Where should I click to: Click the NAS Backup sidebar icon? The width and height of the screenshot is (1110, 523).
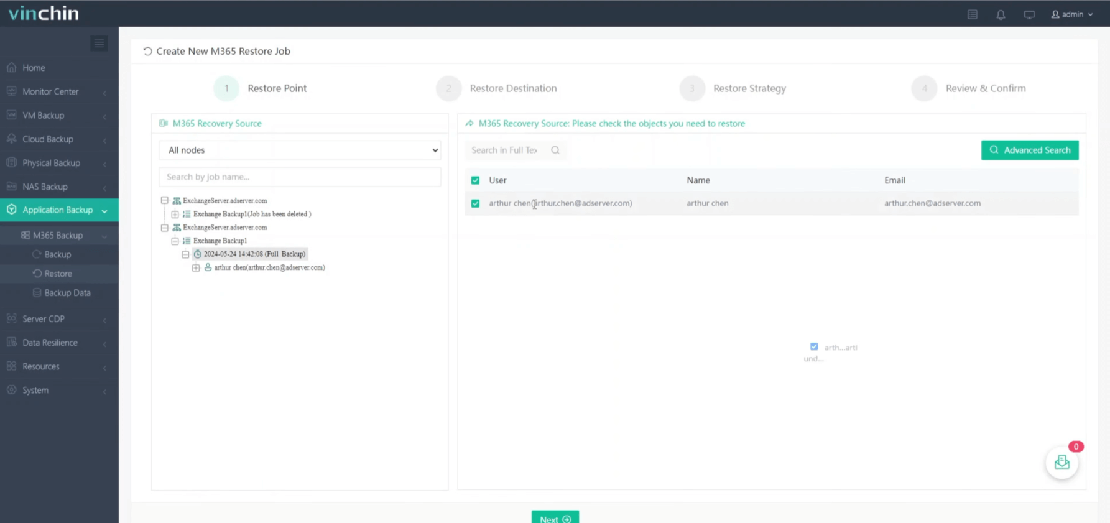coord(12,186)
